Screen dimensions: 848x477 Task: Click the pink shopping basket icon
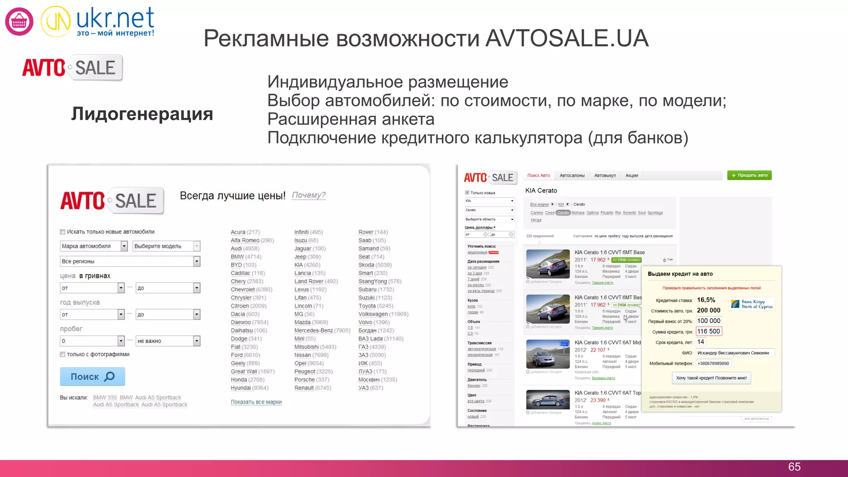19,22
